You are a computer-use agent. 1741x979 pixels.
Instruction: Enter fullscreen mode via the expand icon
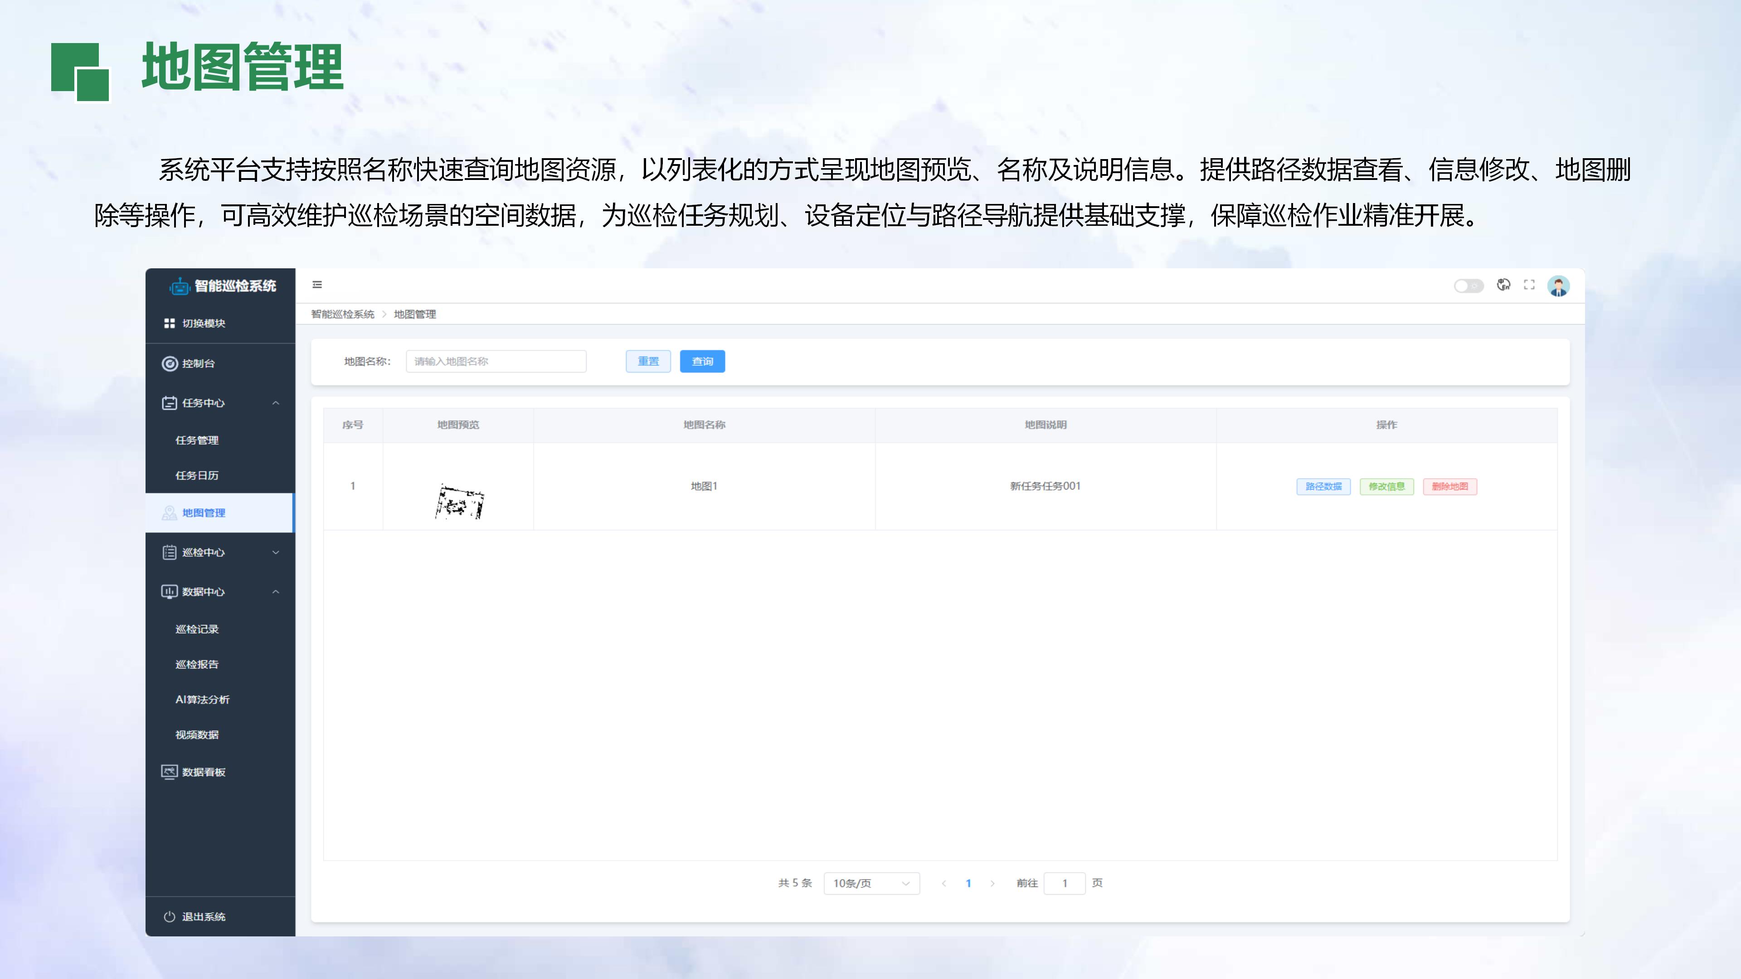coord(1529,285)
